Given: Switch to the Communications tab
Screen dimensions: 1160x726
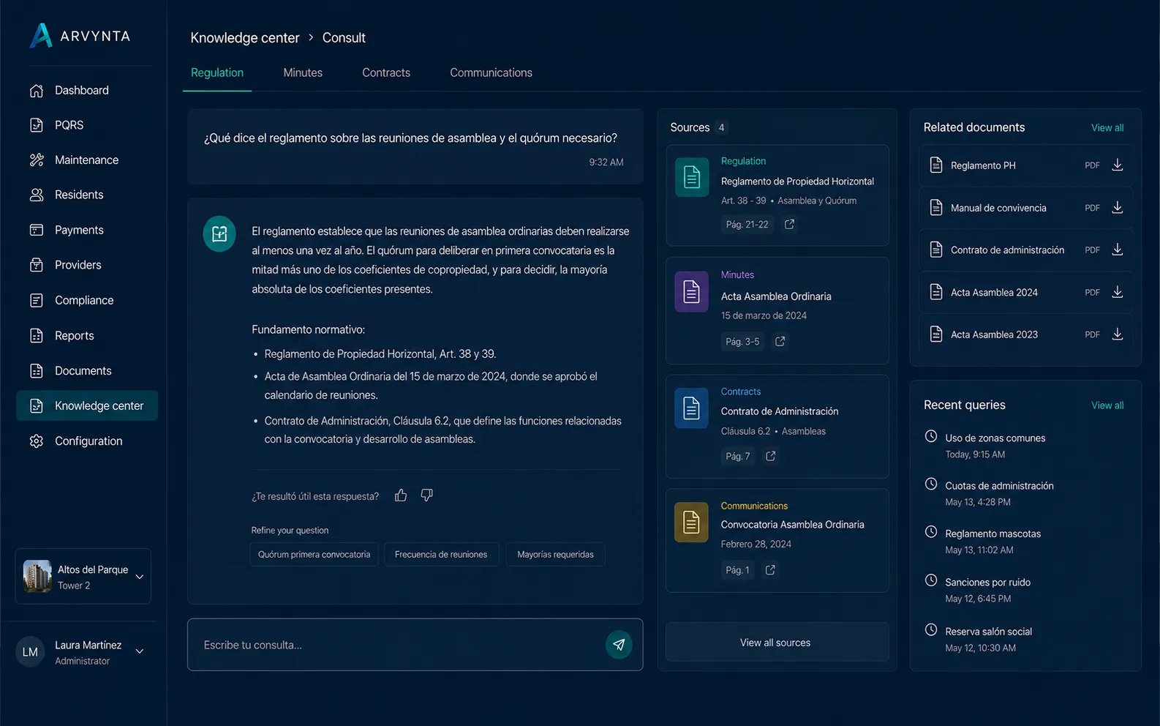Looking at the screenshot, I should 491,72.
